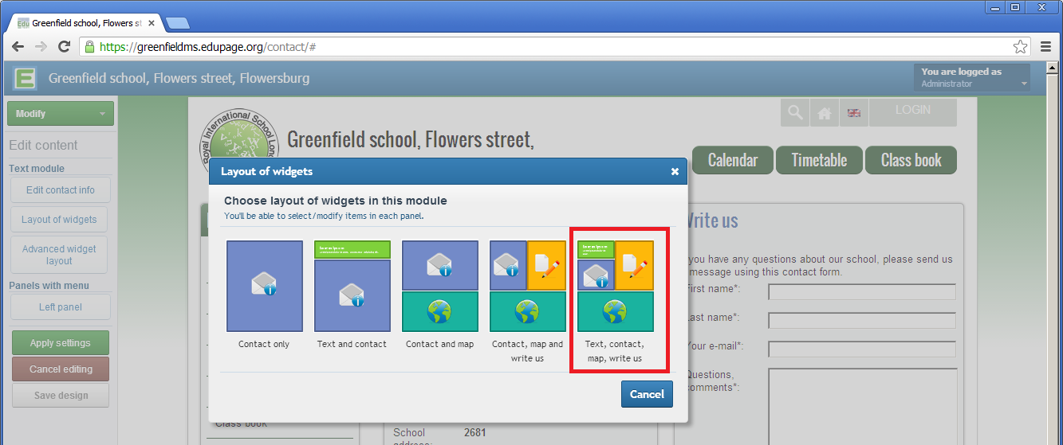Click the Apply settings button
Screen dimensions: 1063x445
click(x=61, y=343)
